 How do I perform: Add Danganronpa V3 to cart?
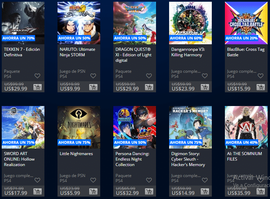pos(205,87)
